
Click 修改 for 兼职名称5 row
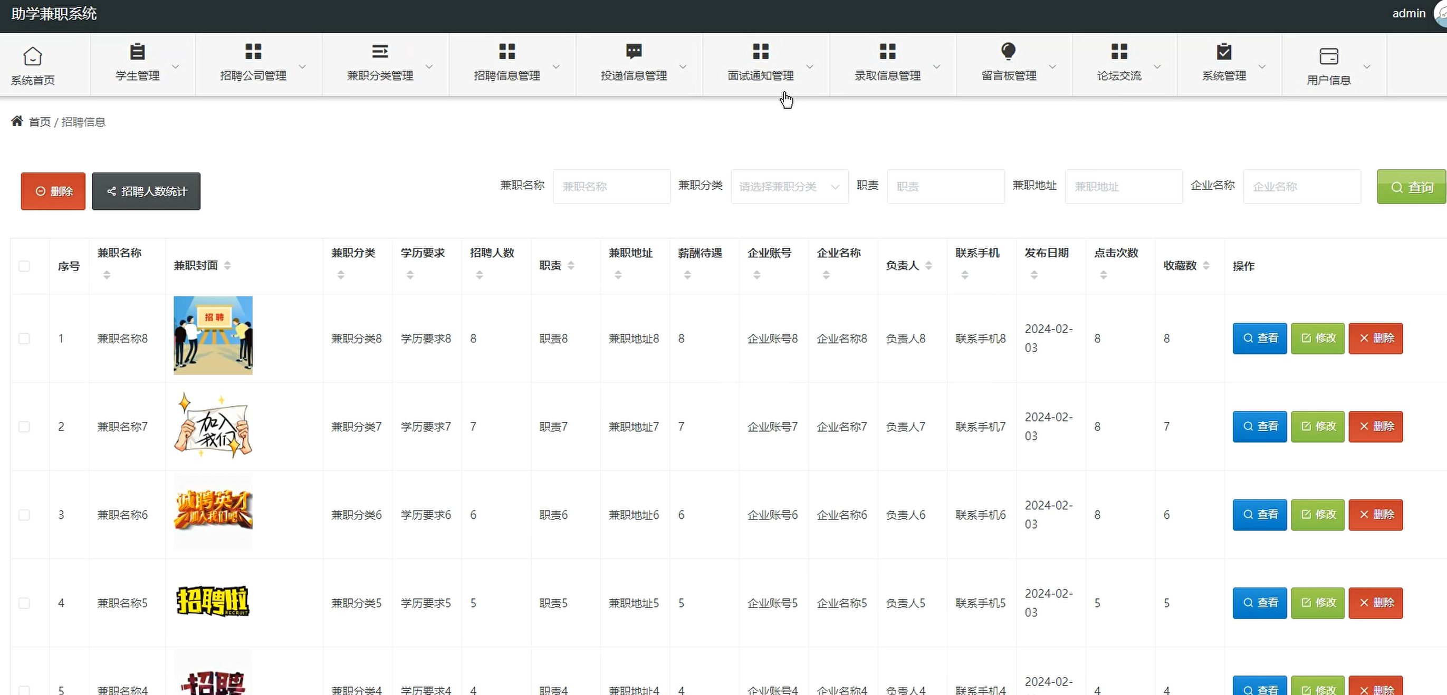pyautogui.click(x=1318, y=603)
